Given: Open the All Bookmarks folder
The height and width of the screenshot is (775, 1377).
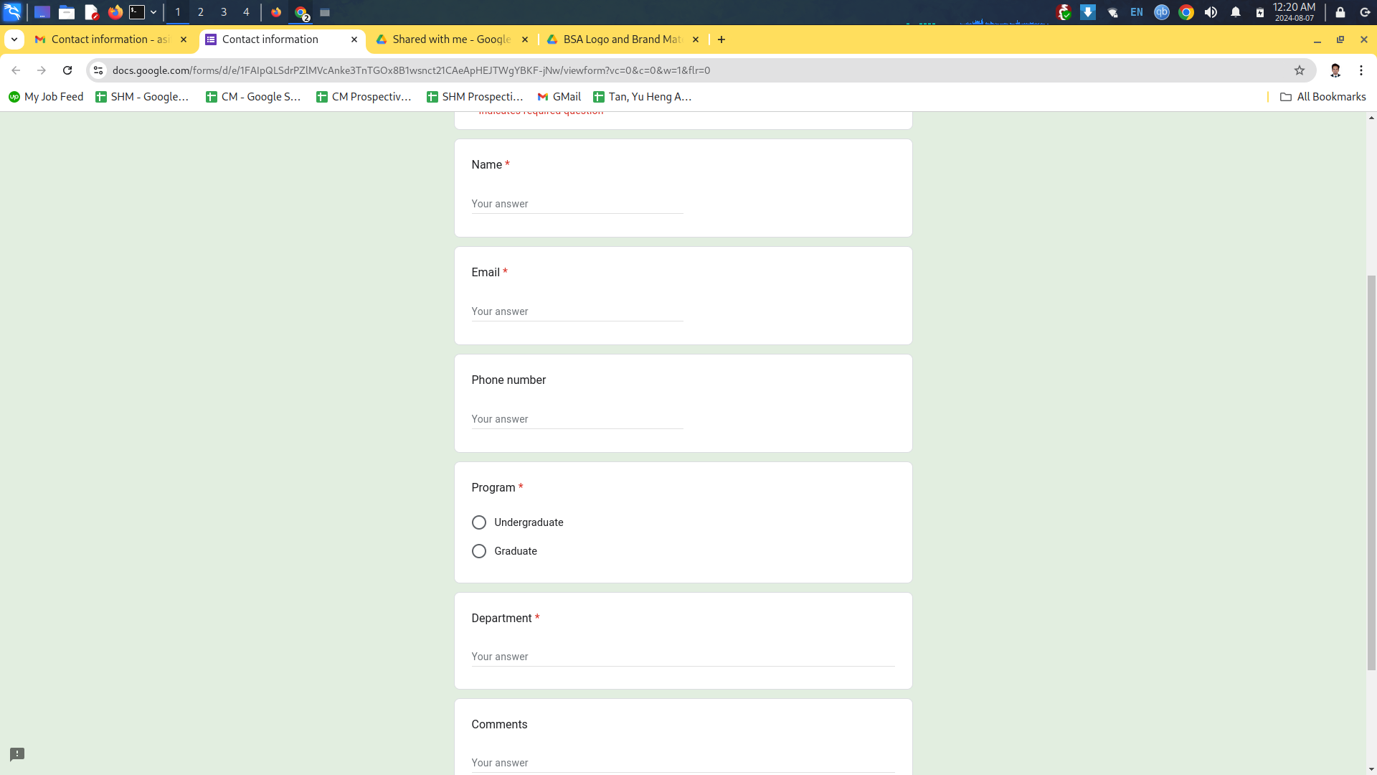Looking at the screenshot, I should 1322,97.
